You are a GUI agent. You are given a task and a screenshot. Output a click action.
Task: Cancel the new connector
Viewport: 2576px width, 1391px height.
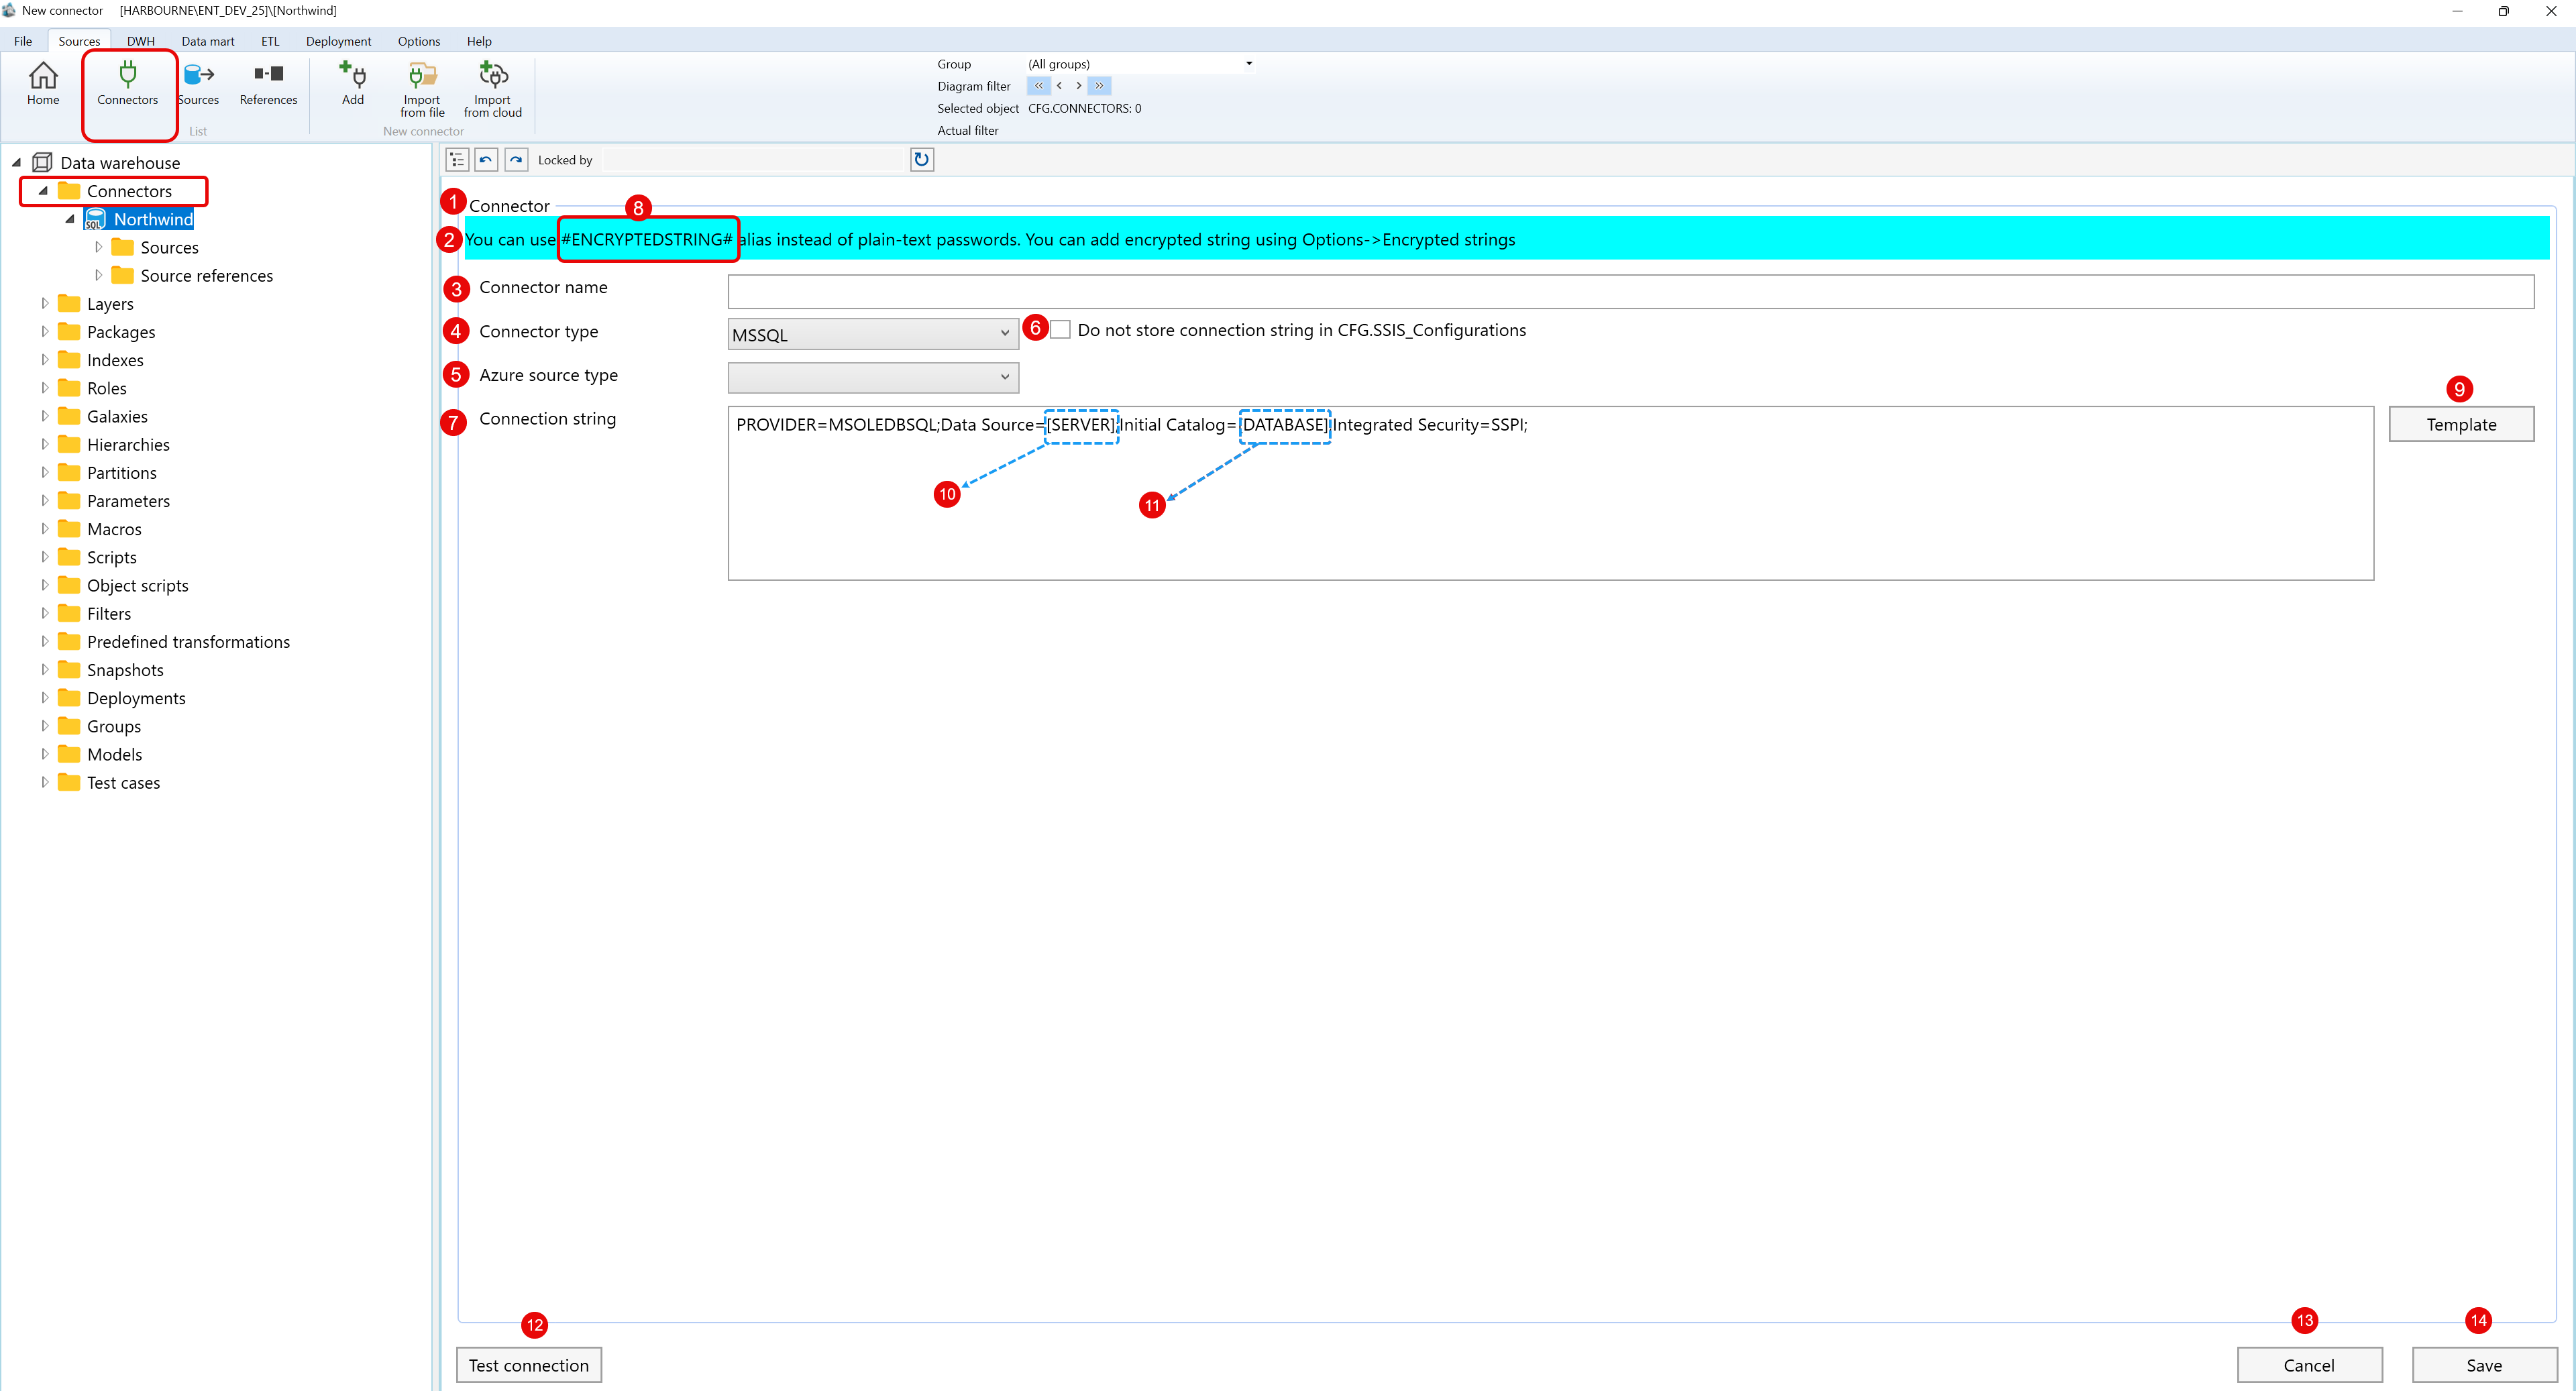pyautogui.click(x=2309, y=1364)
